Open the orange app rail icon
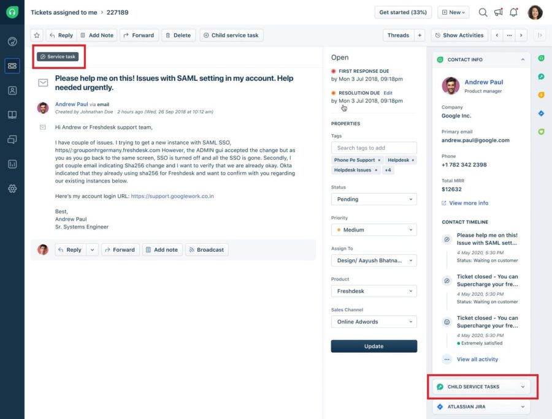Image resolution: width=552 pixels, height=419 pixels. (x=542, y=95)
